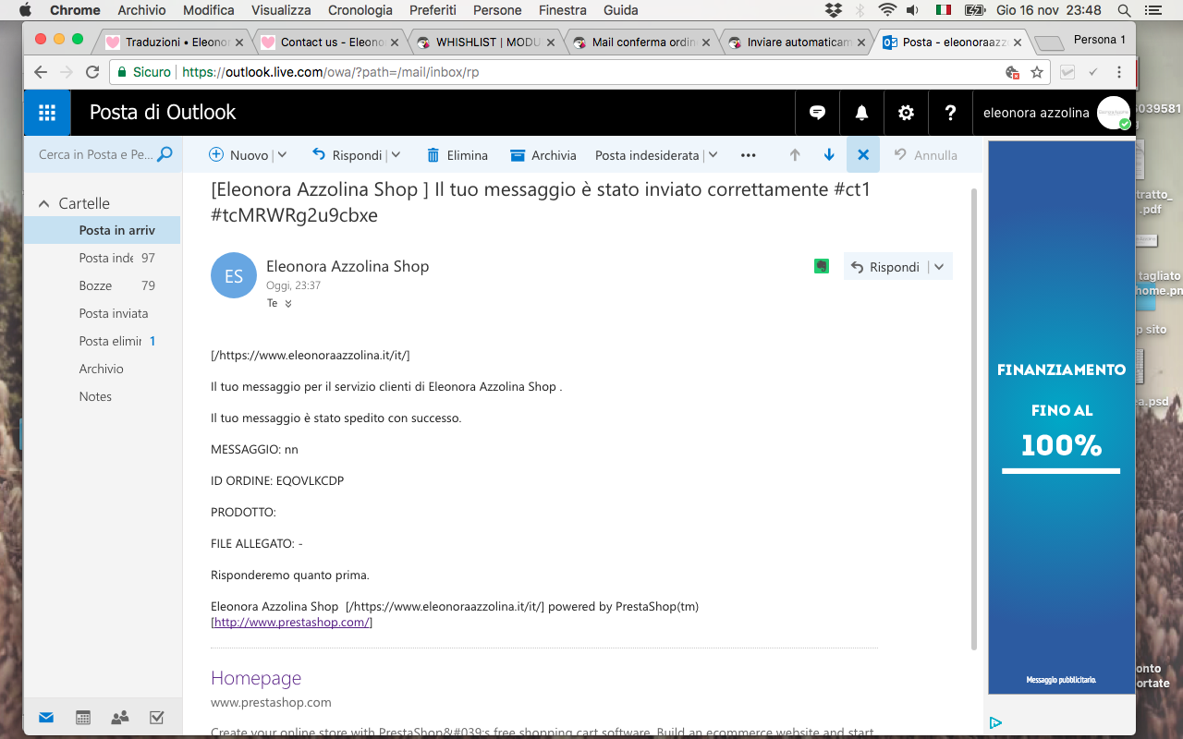Open the Dropbox menu bar icon

coord(833,10)
